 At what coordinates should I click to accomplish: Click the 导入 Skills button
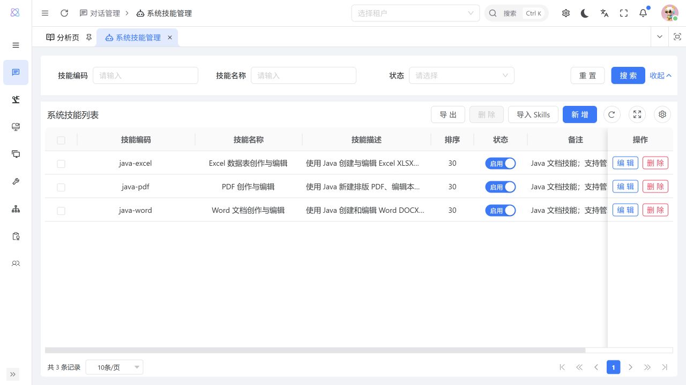[533, 114]
